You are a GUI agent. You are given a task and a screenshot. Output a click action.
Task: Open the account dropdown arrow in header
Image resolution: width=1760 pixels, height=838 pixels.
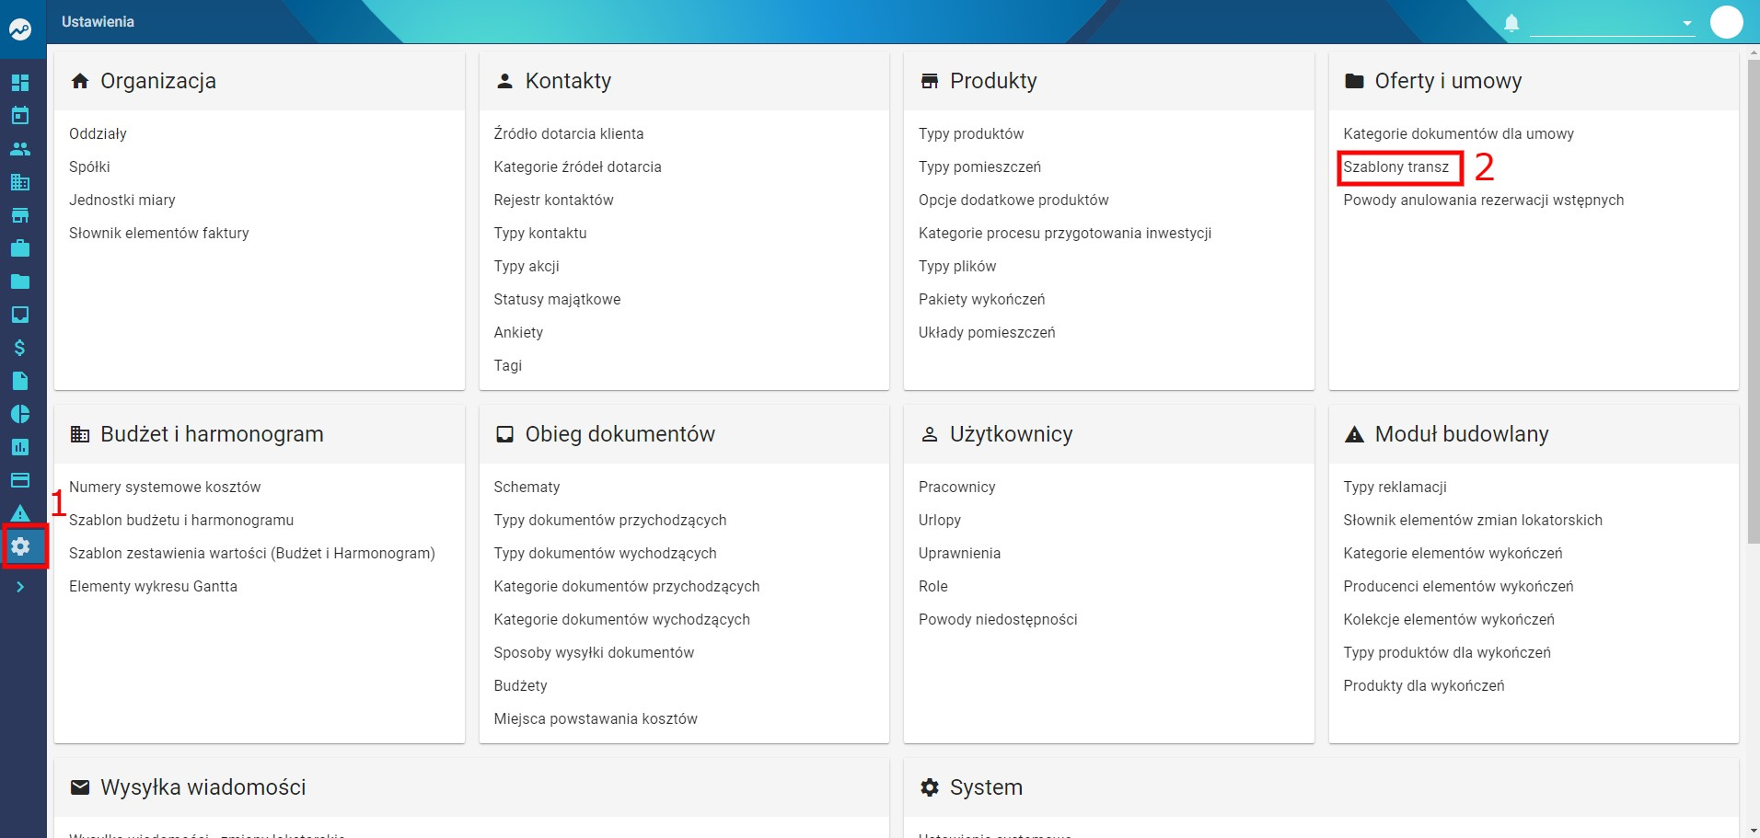1687,23
